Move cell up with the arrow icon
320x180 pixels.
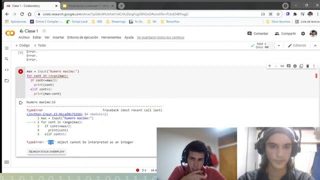click(269, 66)
